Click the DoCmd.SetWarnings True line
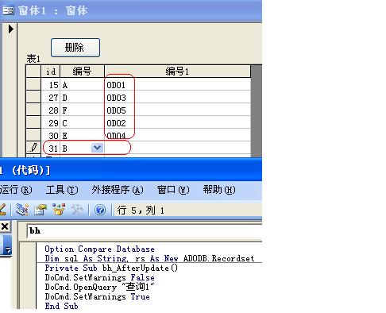This screenshot has height=313, width=386. point(97,296)
